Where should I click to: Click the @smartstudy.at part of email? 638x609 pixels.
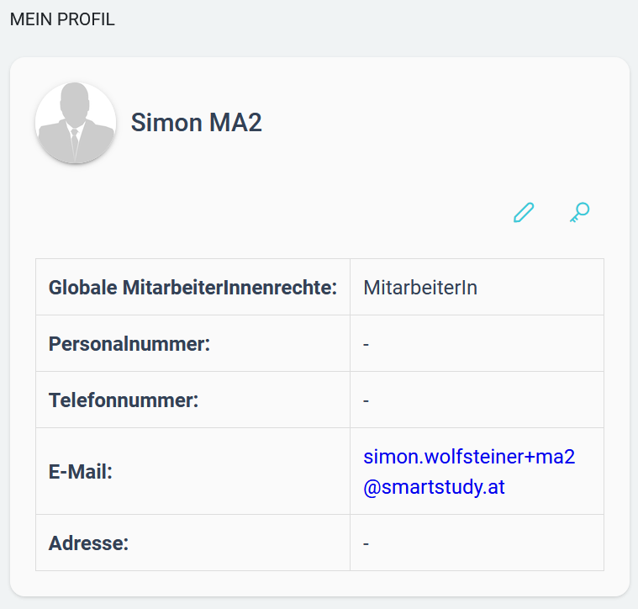coord(434,487)
